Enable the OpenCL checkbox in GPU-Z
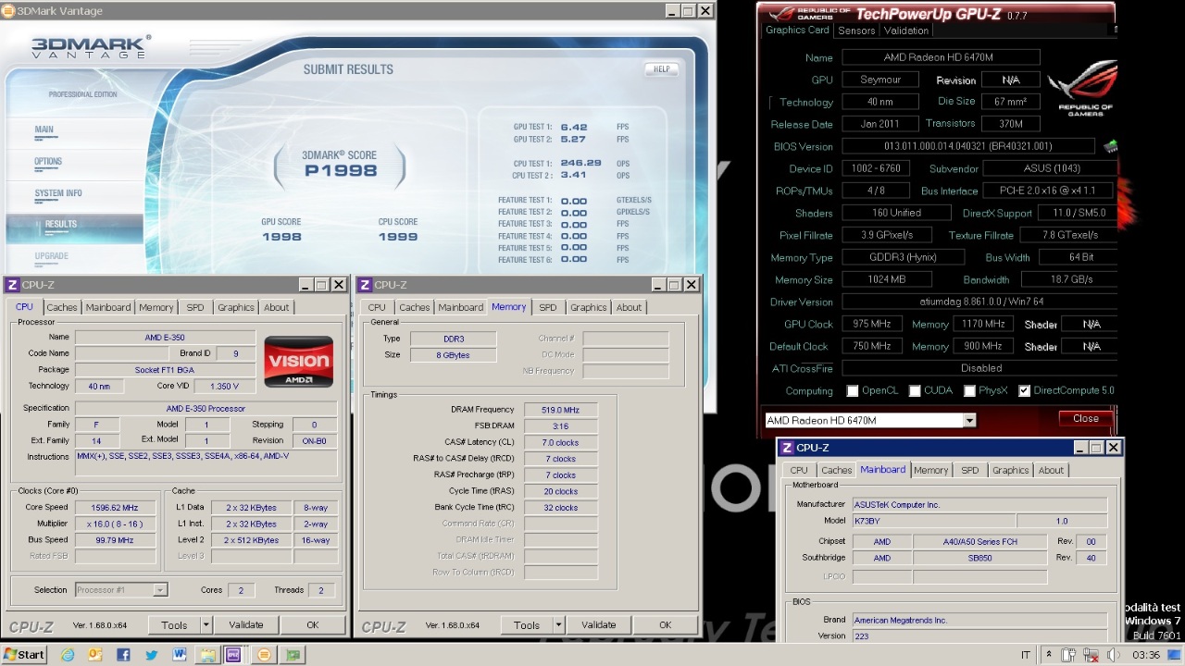 coord(853,391)
